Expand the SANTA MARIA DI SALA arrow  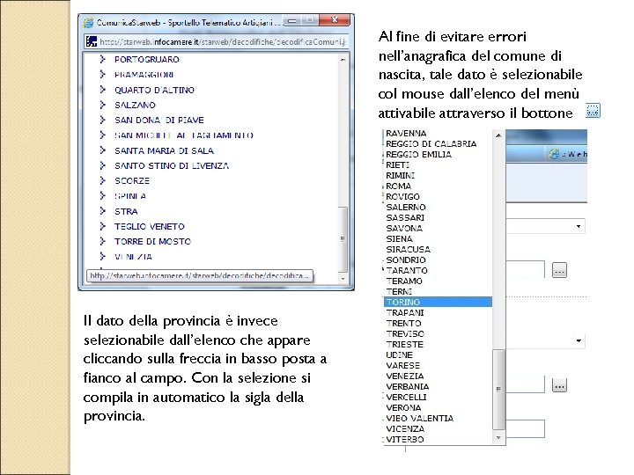point(102,150)
